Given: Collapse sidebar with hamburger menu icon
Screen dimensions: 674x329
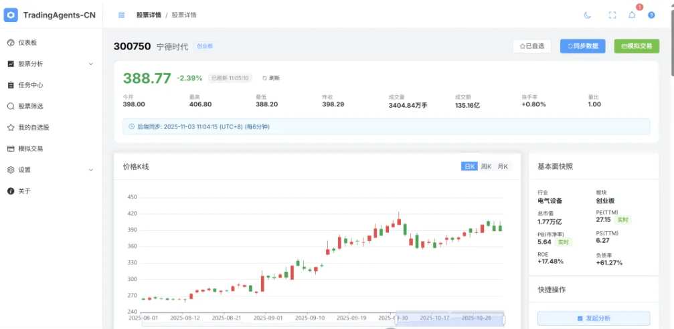Looking at the screenshot, I should click(121, 15).
